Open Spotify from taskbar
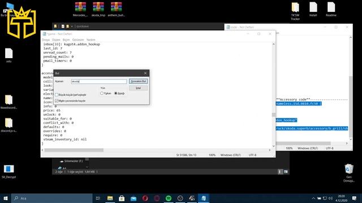The width and height of the screenshot is (362, 203). coord(169,198)
